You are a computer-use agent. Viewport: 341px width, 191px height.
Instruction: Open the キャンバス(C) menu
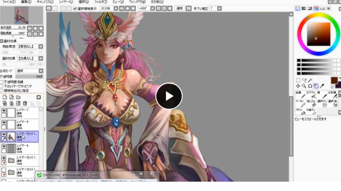tap(45, 2)
